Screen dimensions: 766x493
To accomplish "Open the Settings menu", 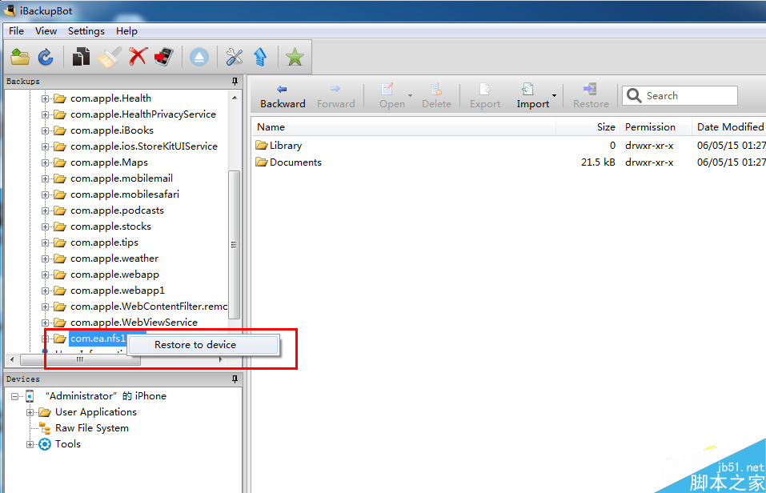I will [x=86, y=30].
